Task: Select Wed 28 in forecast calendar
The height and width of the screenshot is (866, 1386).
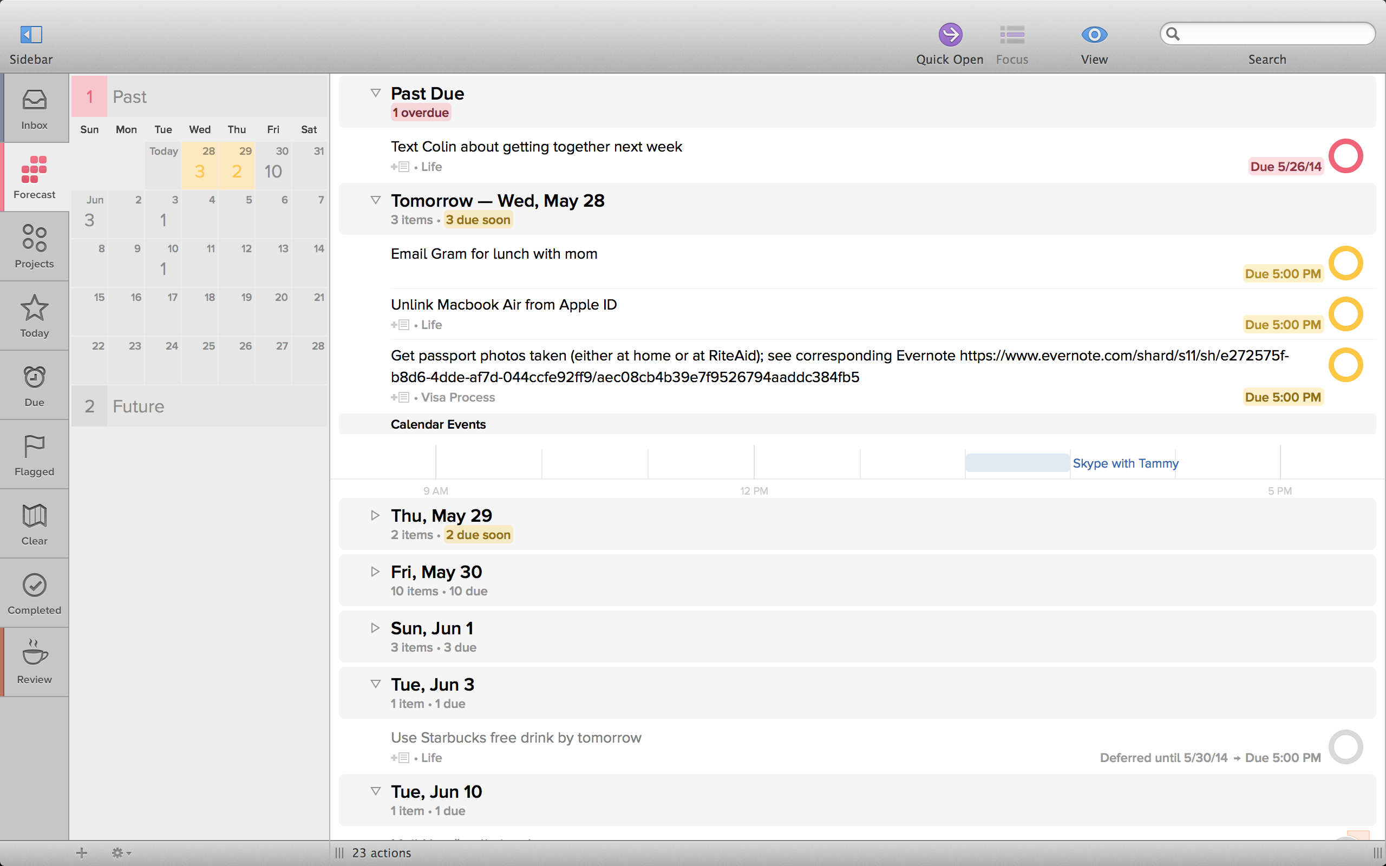Action: pyautogui.click(x=200, y=166)
